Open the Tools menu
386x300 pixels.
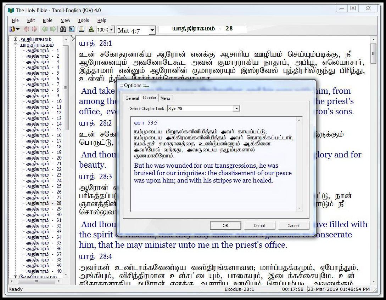[83, 21]
